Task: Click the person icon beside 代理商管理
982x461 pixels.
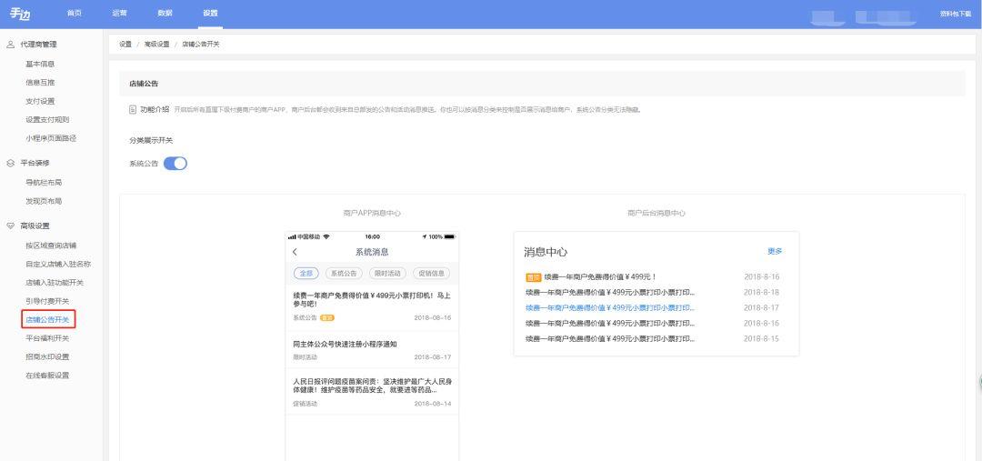Action: pyautogui.click(x=10, y=45)
